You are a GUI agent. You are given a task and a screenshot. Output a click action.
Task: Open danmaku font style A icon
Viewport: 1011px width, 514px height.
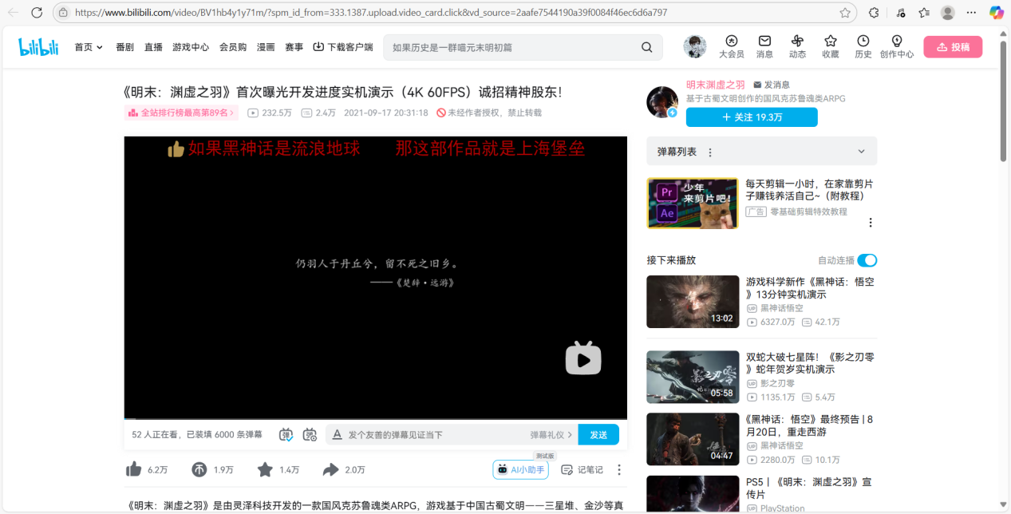point(337,435)
